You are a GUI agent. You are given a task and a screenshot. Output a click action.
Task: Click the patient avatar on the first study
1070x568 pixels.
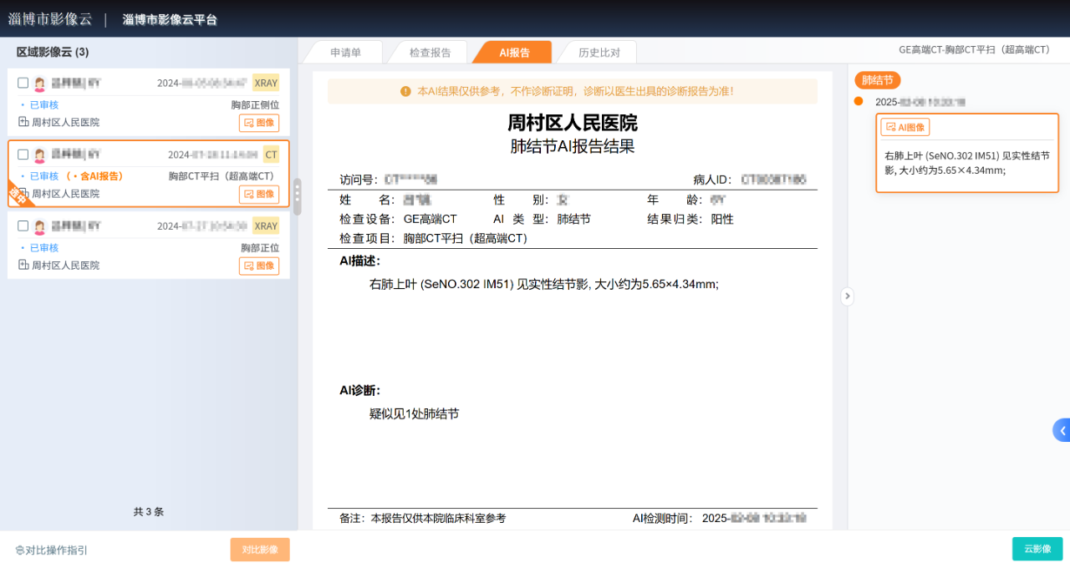tap(38, 82)
